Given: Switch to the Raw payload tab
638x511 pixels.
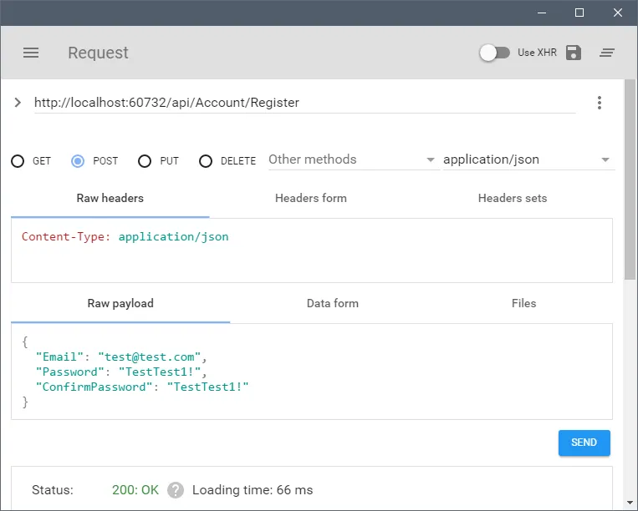Looking at the screenshot, I should (120, 303).
